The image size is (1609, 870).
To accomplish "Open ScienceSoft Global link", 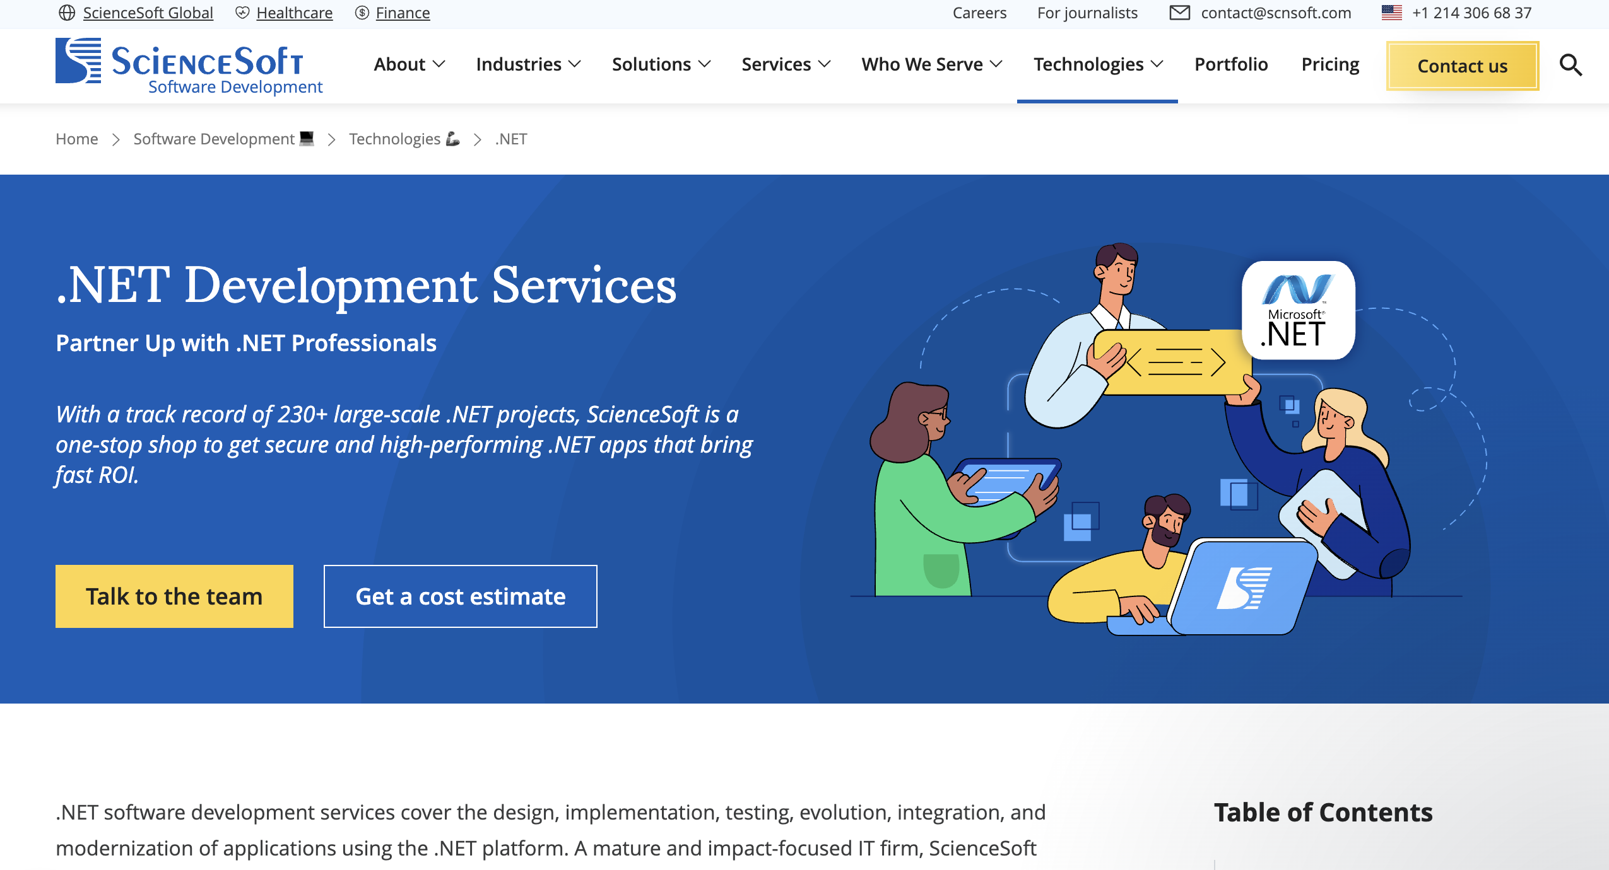I will click(148, 13).
